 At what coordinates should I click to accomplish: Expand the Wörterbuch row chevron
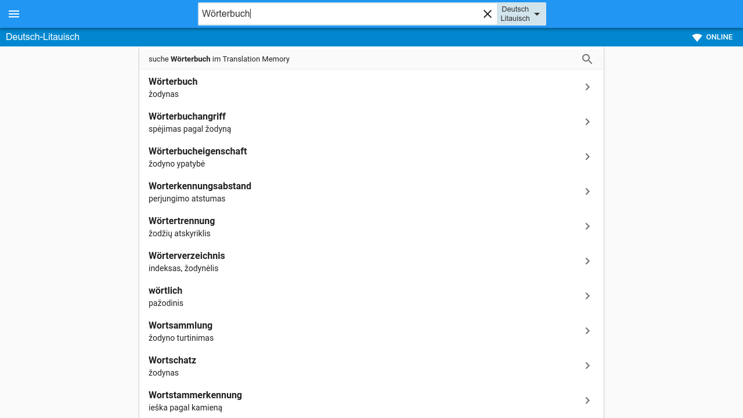(x=587, y=87)
